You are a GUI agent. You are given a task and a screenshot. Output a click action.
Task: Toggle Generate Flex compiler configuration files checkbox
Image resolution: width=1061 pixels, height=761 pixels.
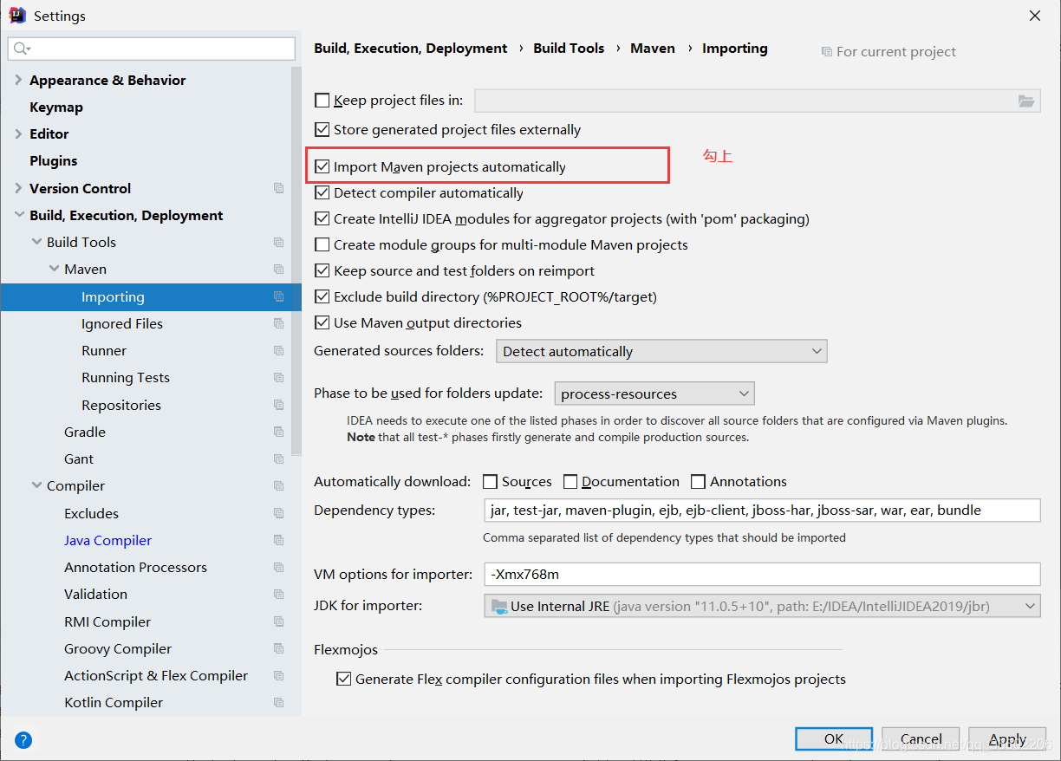point(343,679)
